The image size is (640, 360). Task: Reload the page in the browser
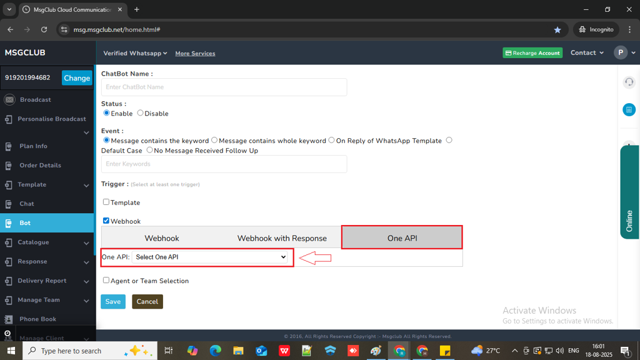(44, 29)
